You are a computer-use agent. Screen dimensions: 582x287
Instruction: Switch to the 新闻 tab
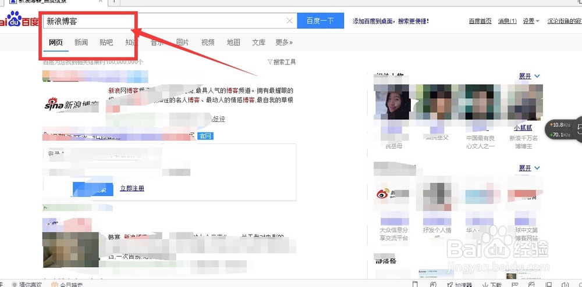[x=81, y=42]
